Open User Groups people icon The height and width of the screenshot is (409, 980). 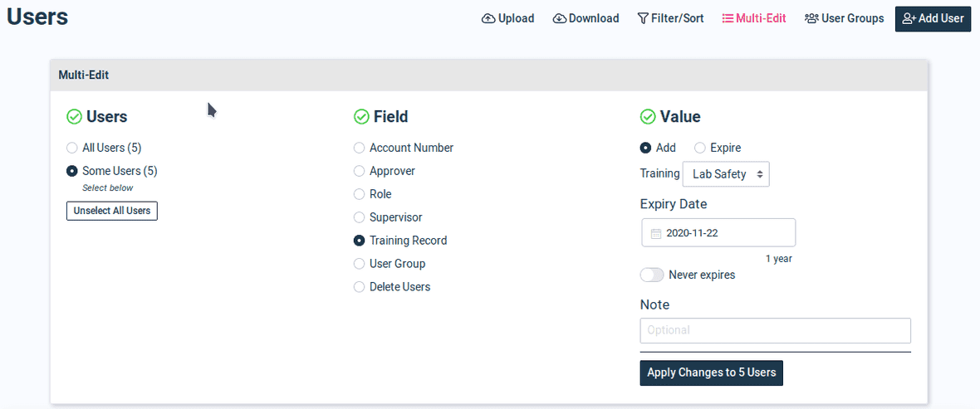812,18
